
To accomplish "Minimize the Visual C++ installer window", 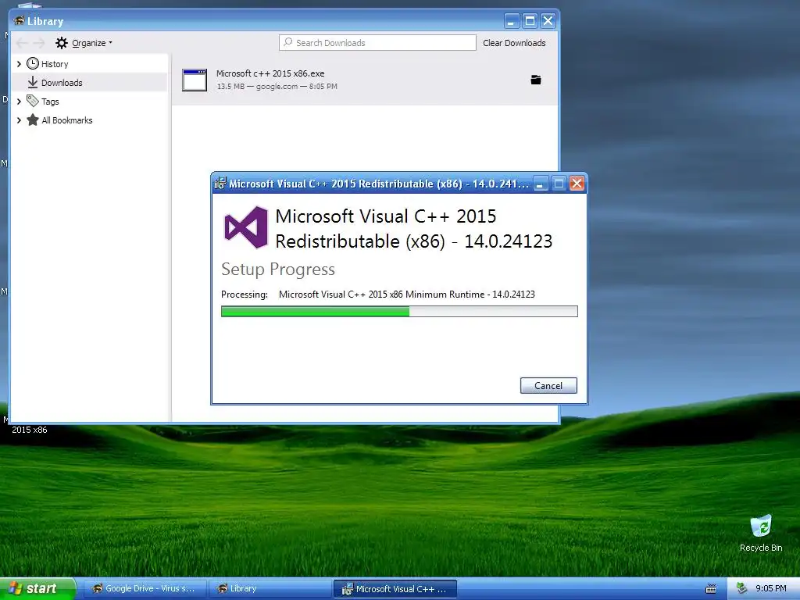I will click(x=541, y=184).
